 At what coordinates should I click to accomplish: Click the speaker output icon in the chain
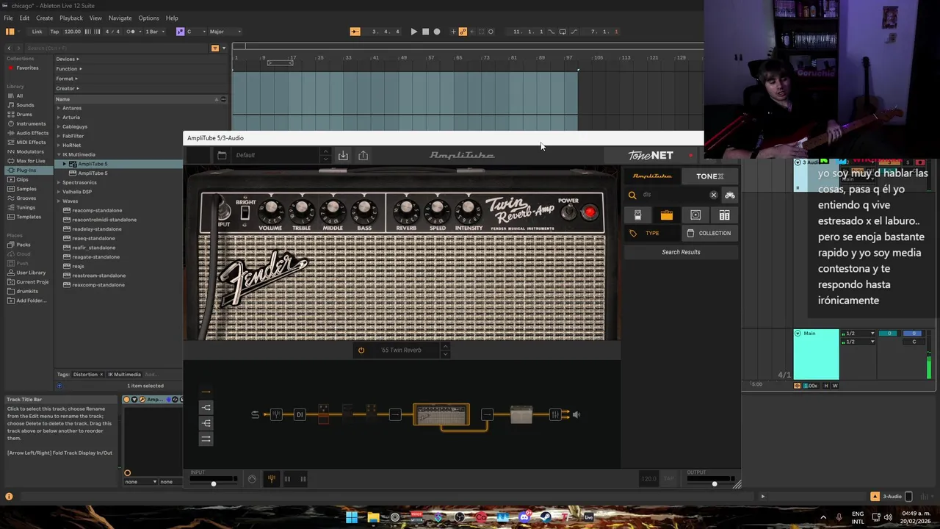[576, 414]
